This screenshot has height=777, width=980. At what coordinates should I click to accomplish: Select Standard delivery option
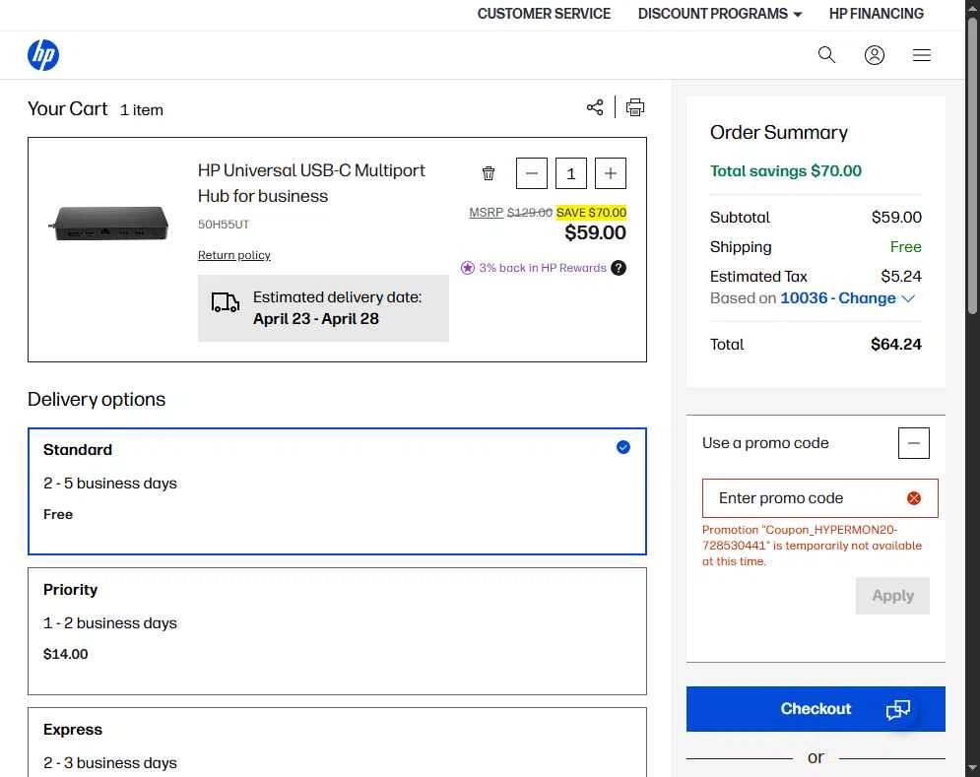tap(337, 491)
